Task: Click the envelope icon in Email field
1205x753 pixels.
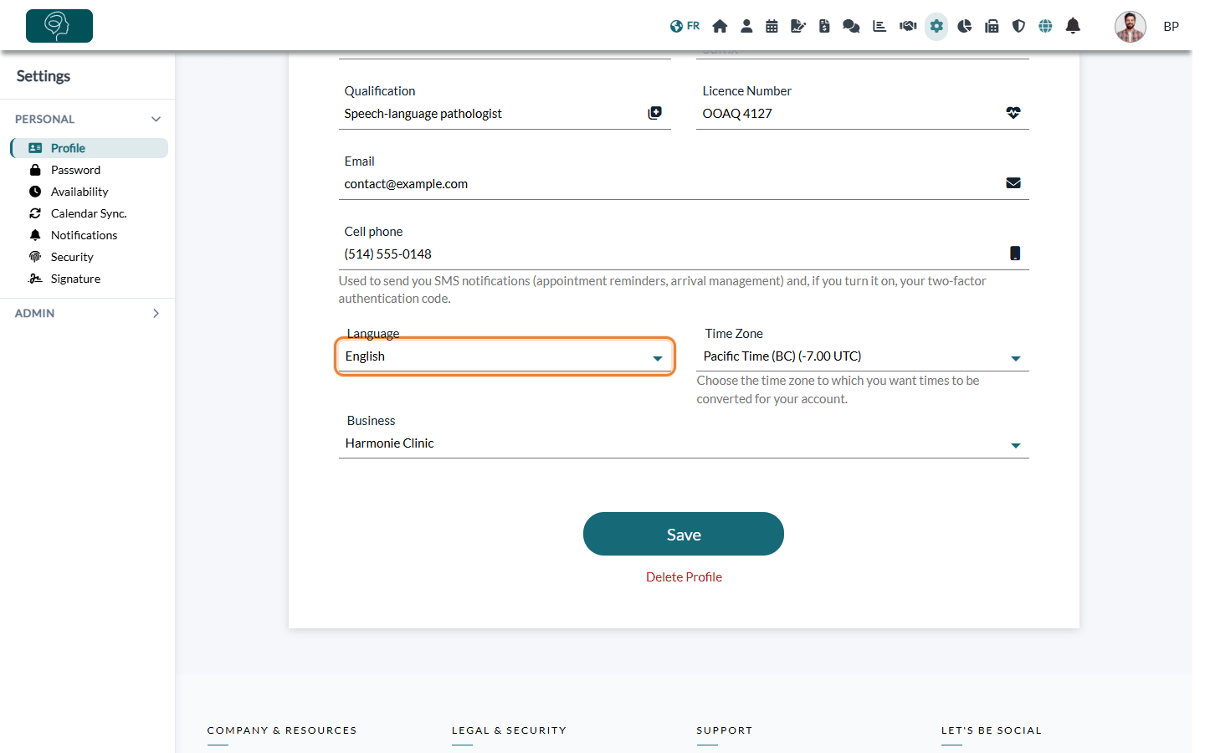Action: [1013, 183]
